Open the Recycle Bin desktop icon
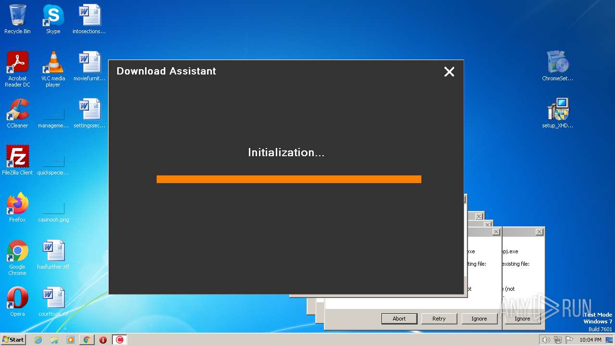The width and height of the screenshot is (615, 346). 17,19
